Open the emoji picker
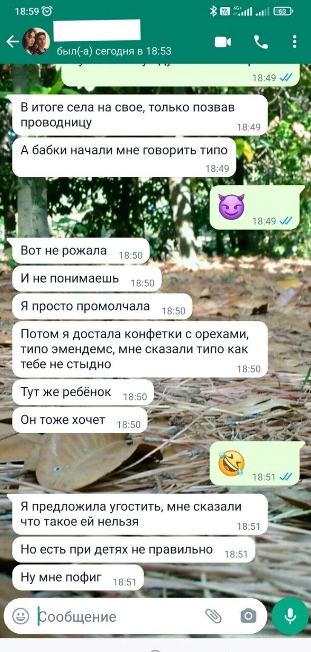 pyautogui.click(x=20, y=616)
